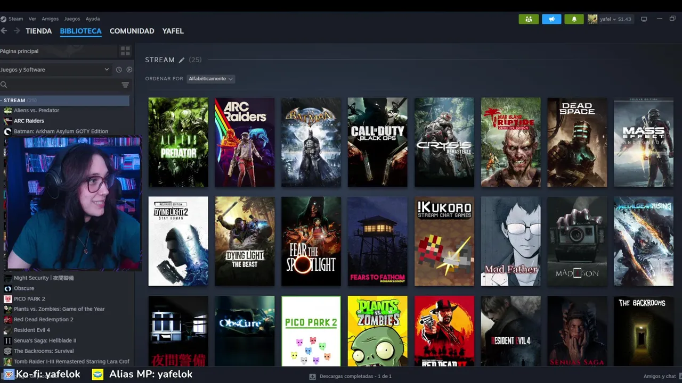Switch to grid collections view icon
This screenshot has width=682, height=383.
[x=125, y=51]
